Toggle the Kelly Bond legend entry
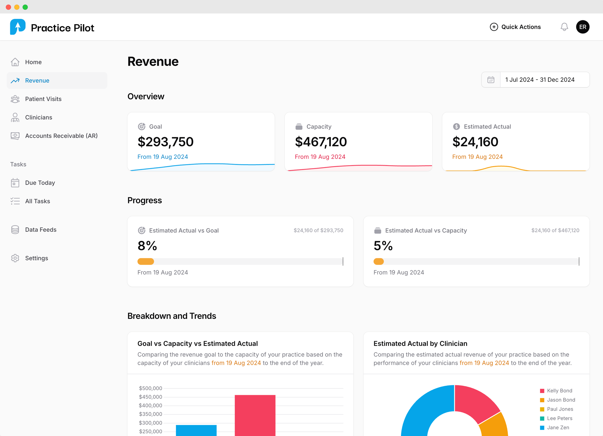 tap(559, 391)
